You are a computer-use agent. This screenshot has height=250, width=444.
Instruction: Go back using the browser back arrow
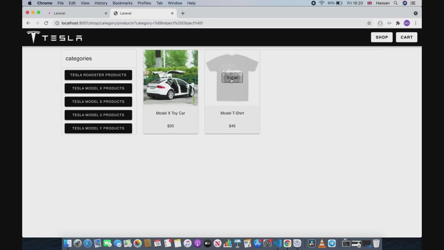pyautogui.click(x=28, y=23)
